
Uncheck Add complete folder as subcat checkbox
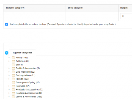[7, 24]
